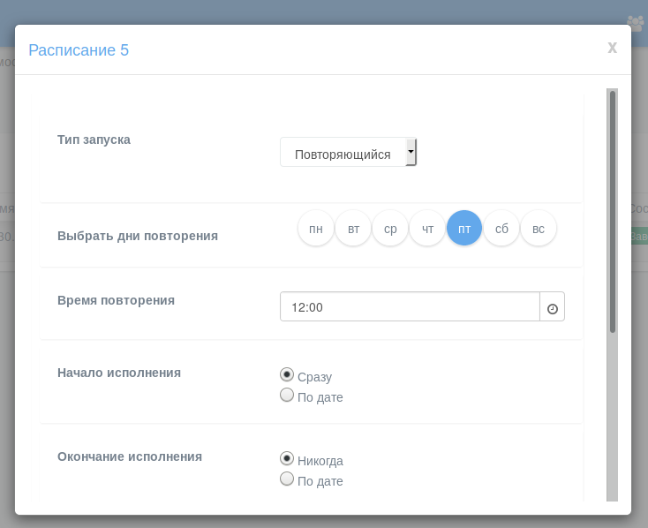Toggle the вт day button

click(353, 228)
